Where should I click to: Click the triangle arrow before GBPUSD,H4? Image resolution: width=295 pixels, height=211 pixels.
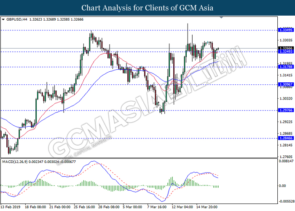coord(3,19)
